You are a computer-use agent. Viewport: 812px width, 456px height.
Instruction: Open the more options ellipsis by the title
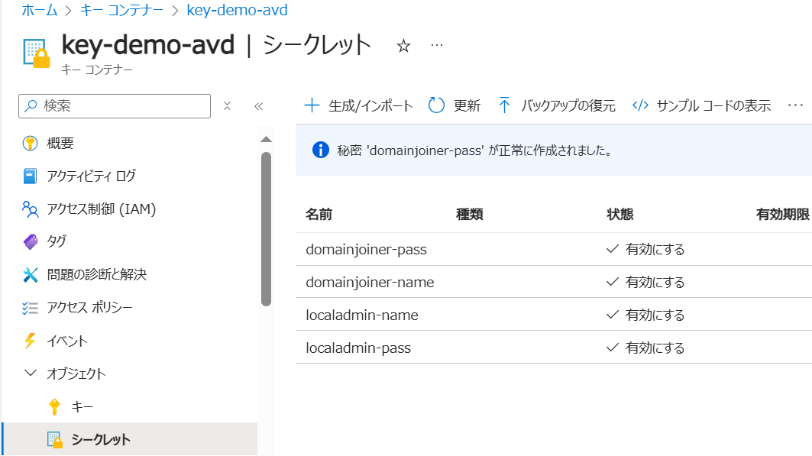[x=437, y=45]
